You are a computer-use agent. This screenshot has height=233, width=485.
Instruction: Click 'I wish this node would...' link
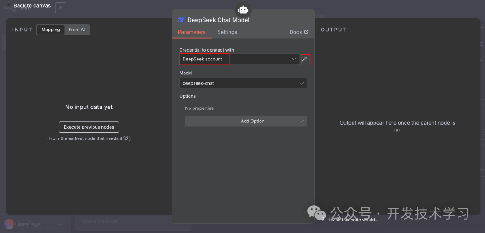tap(353, 220)
